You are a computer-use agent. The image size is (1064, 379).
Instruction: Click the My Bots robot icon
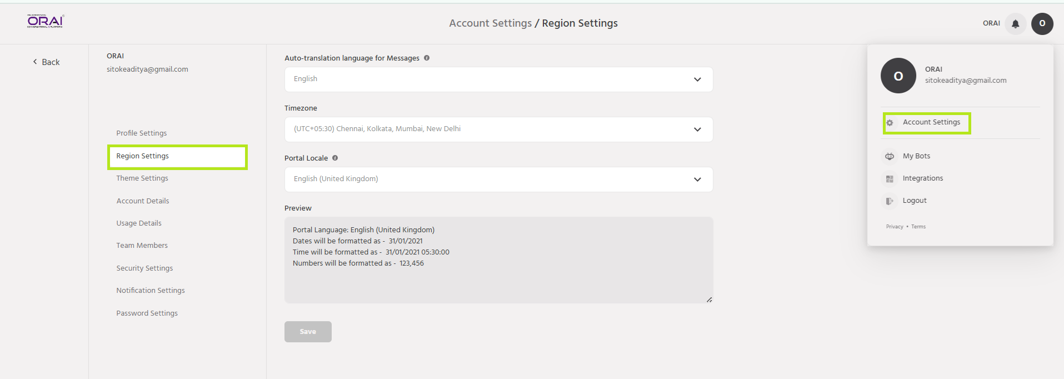(890, 156)
